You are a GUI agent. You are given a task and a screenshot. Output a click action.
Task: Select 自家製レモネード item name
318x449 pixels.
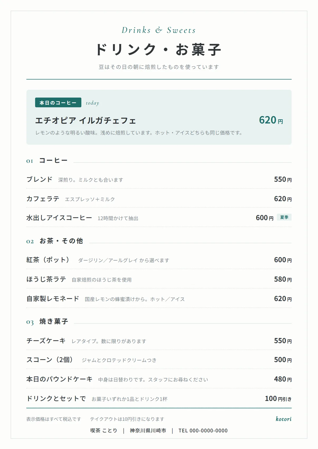(x=53, y=299)
